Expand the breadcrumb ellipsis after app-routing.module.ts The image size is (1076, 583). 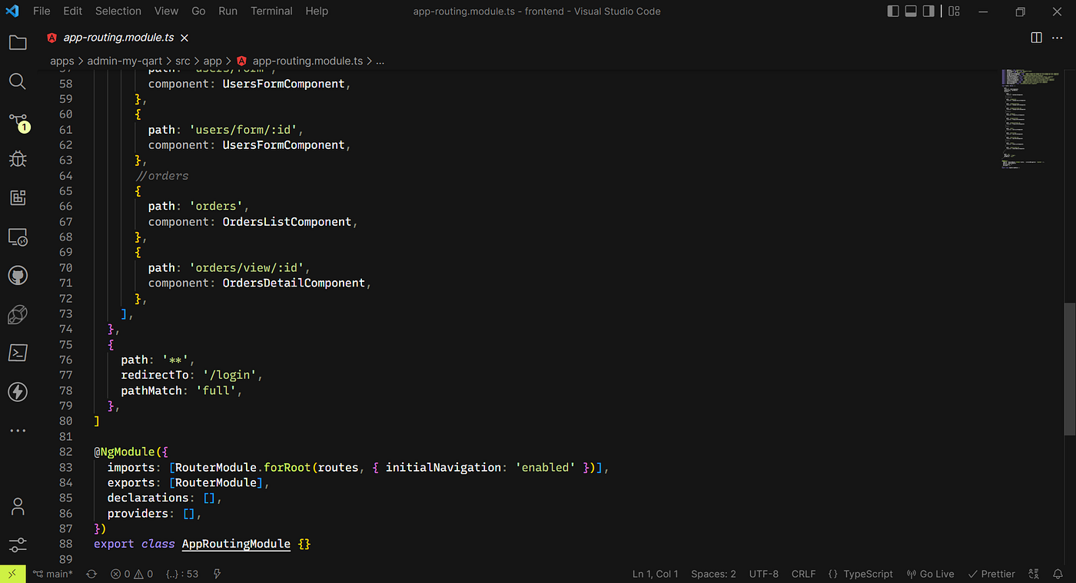380,61
